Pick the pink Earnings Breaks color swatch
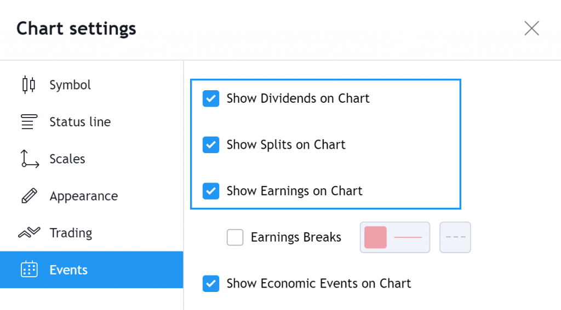The width and height of the screenshot is (561, 310). [x=375, y=237]
